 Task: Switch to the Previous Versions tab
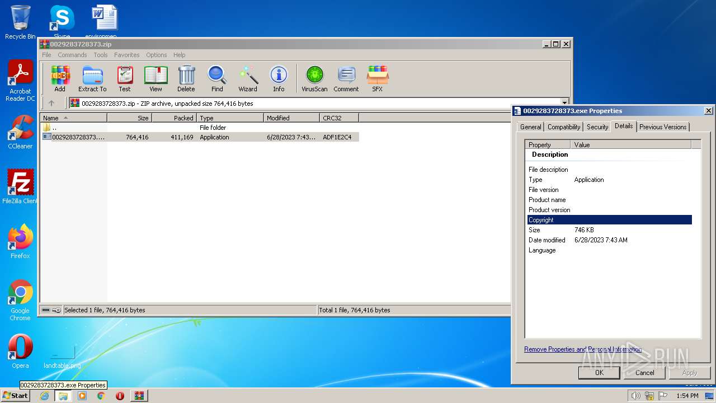[x=663, y=127]
